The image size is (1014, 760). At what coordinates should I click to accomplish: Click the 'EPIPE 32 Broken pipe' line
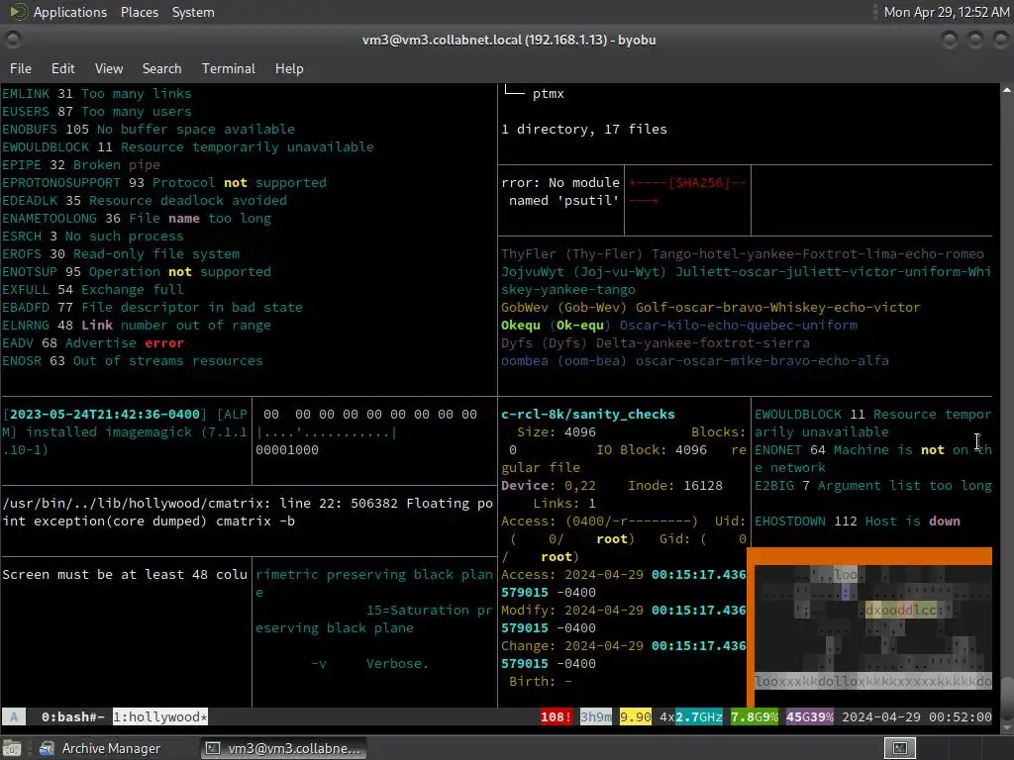[81, 165]
